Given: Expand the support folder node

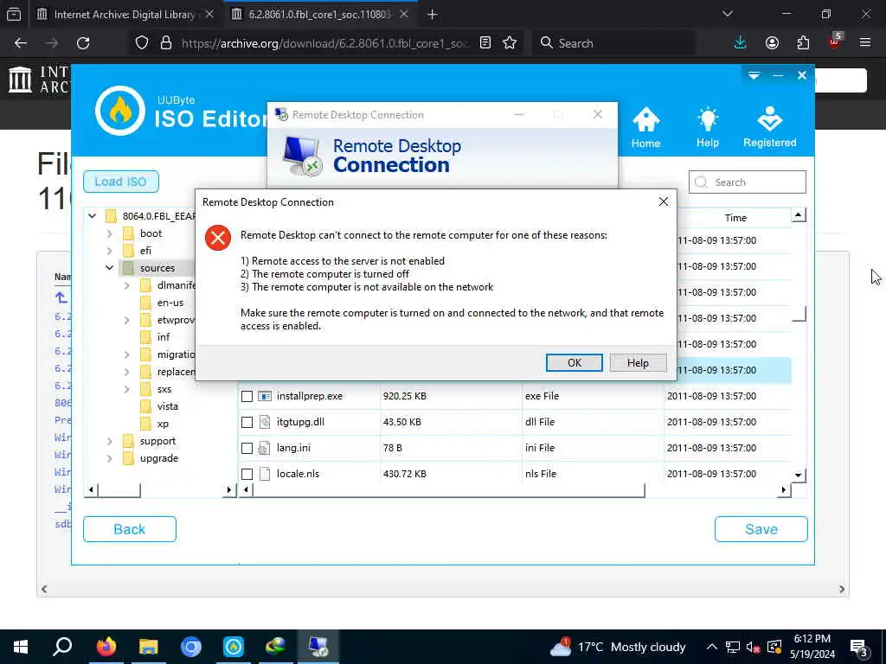Looking at the screenshot, I should 110,441.
